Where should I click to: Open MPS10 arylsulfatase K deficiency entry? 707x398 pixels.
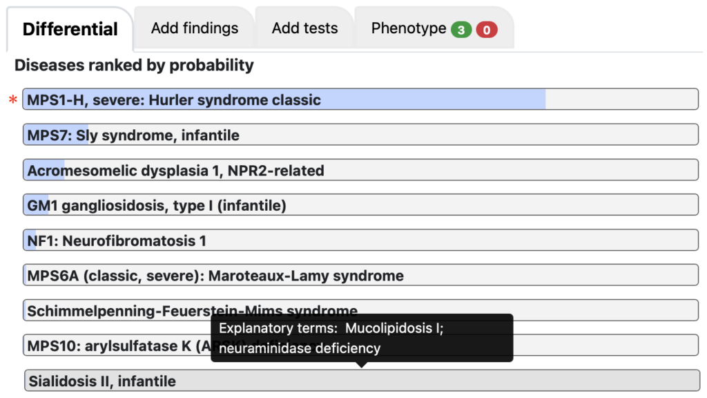coord(116,345)
